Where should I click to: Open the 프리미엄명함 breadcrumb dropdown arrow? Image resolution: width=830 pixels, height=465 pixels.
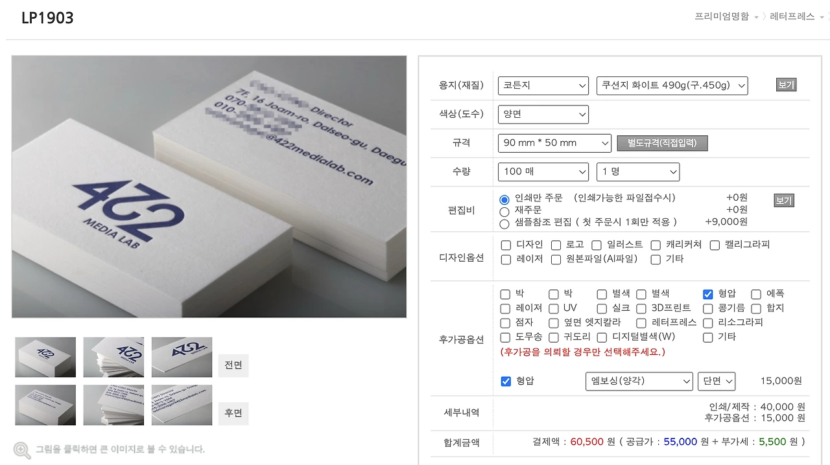[x=756, y=17]
